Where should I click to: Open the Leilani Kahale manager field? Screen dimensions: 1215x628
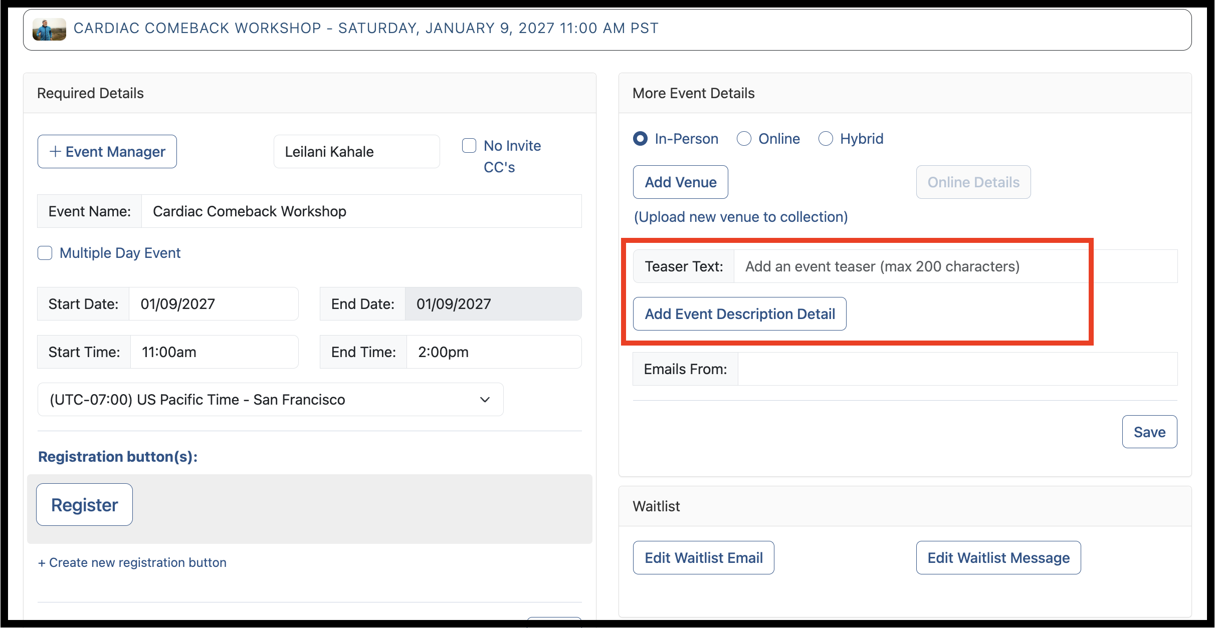click(356, 152)
